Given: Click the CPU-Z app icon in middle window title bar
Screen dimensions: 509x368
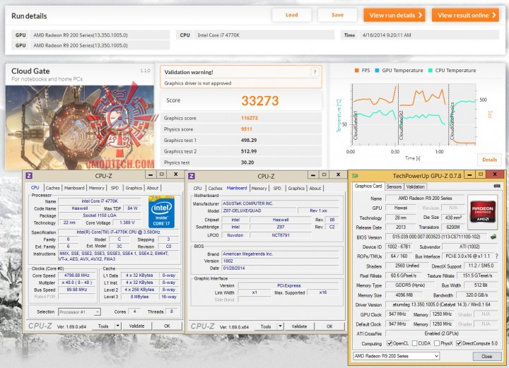Looking at the screenshot, I should [192, 176].
